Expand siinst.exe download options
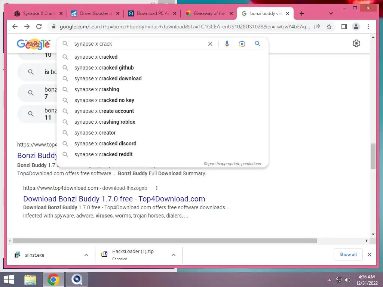 coord(86,255)
